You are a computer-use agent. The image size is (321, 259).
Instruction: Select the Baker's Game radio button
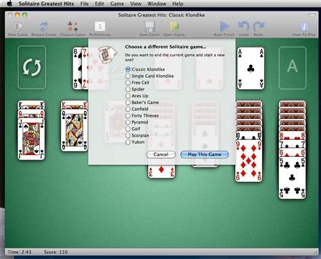pos(128,102)
